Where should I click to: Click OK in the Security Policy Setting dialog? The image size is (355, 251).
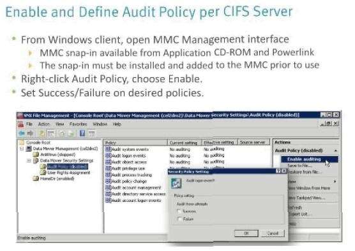[246, 233]
